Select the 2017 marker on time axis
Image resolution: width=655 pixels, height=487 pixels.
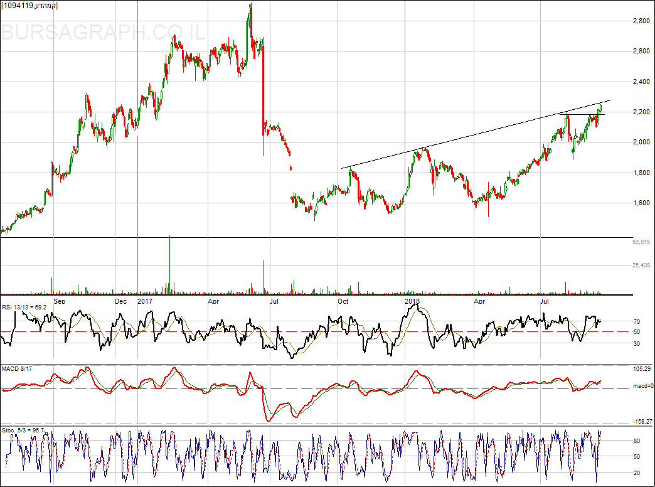click(x=146, y=301)
